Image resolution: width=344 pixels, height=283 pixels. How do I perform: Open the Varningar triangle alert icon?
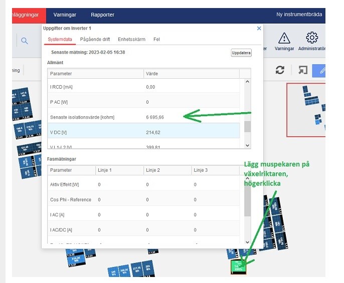pos(284,38)
